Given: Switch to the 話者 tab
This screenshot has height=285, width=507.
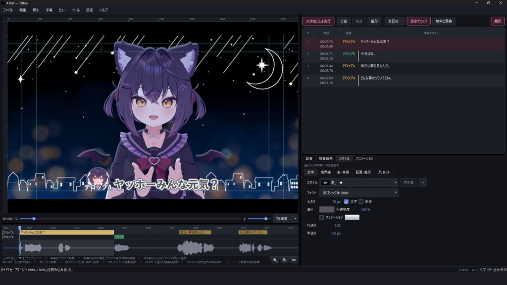Looking at the screenshot, I should coord(309,158).
